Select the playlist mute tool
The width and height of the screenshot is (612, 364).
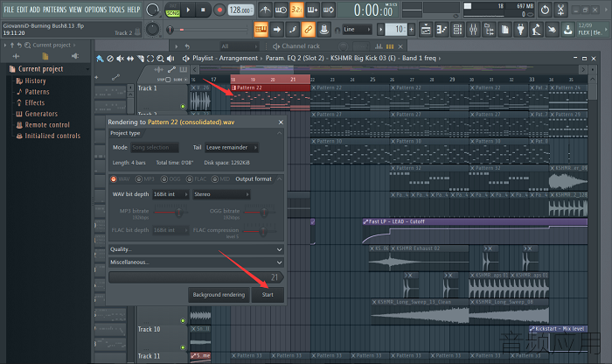(x=121, y=59)
